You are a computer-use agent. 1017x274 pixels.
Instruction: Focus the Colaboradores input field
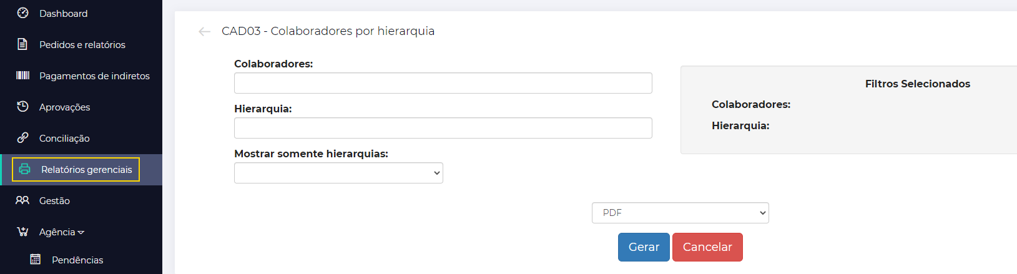coord(443,83)
